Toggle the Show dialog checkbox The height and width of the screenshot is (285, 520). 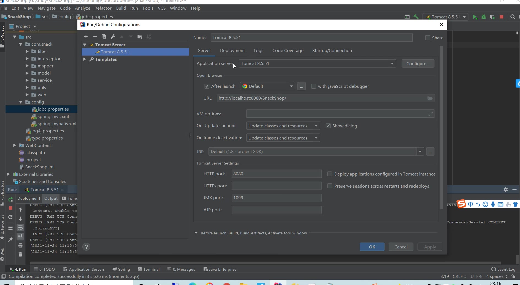click(x=328, y=126)
